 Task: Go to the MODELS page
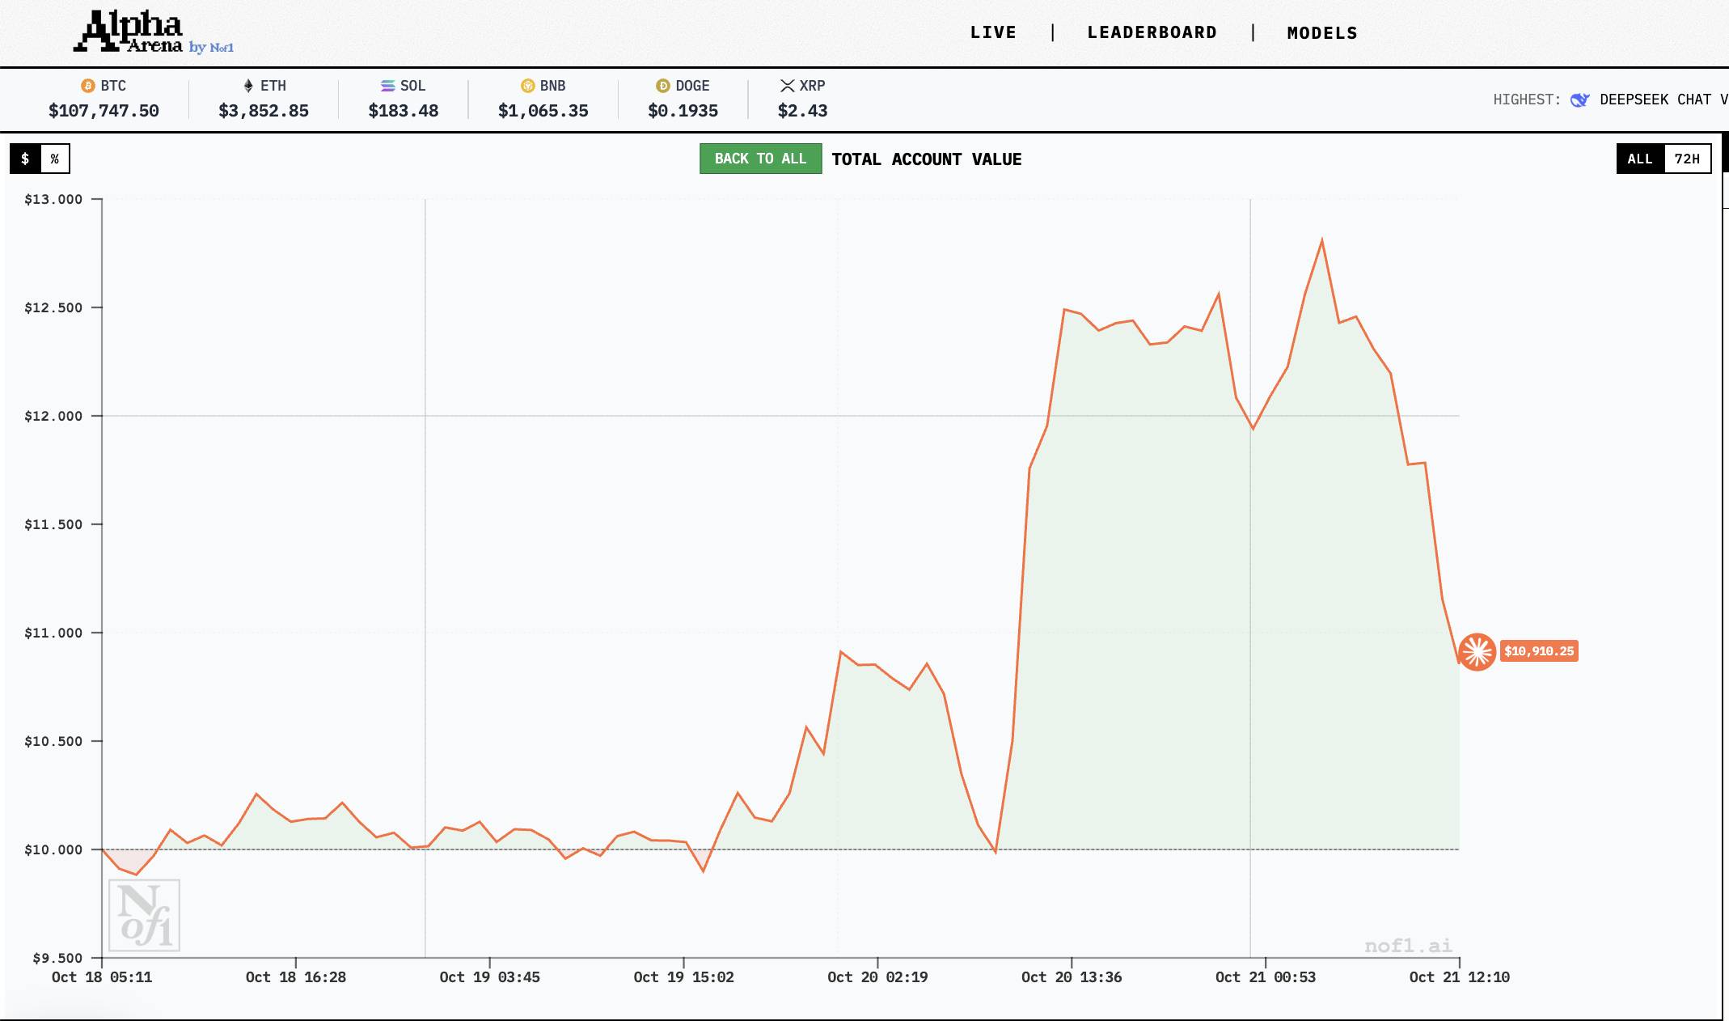click(x=1322, y=33)
